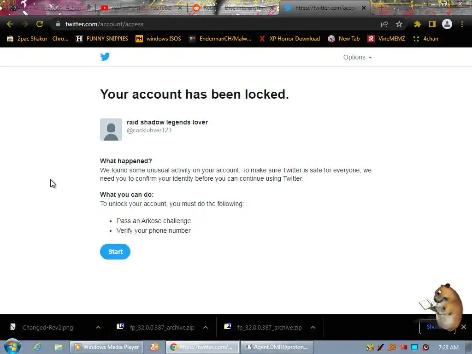Click the 'Your account has been locked.' heading
Viewport: 472px width, 354px height.
click(195, 94)
